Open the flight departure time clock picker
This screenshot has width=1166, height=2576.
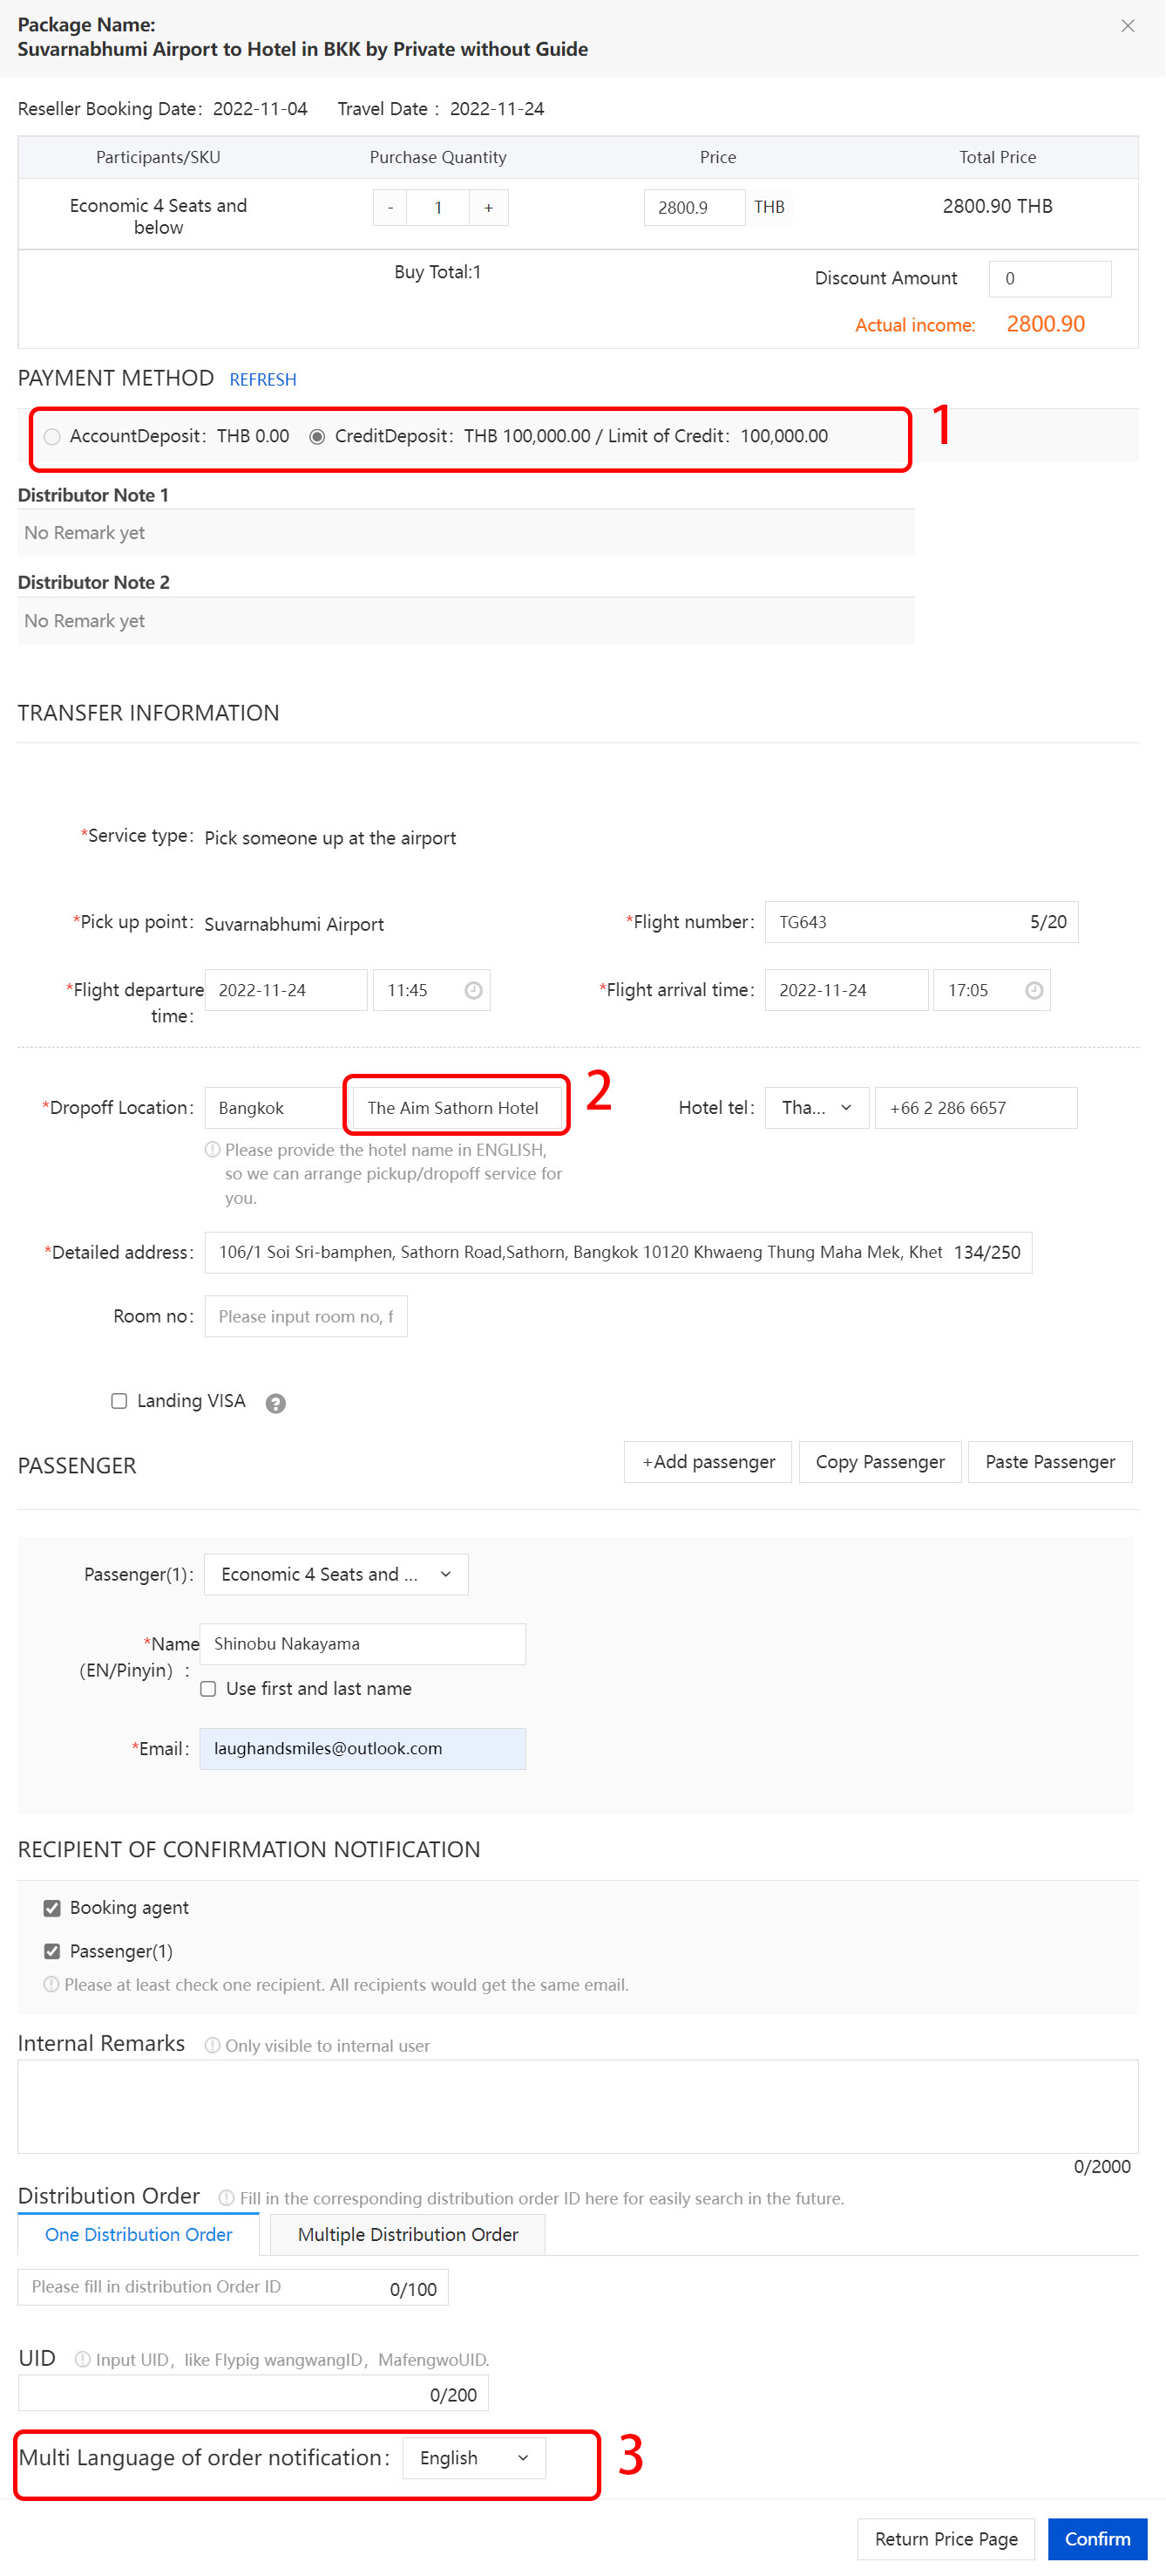click(473, 990)
